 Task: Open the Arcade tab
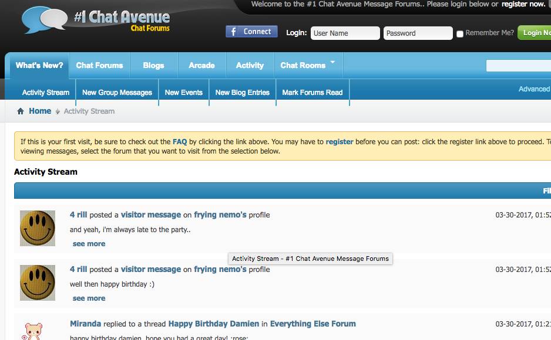[x=201, y=65]
